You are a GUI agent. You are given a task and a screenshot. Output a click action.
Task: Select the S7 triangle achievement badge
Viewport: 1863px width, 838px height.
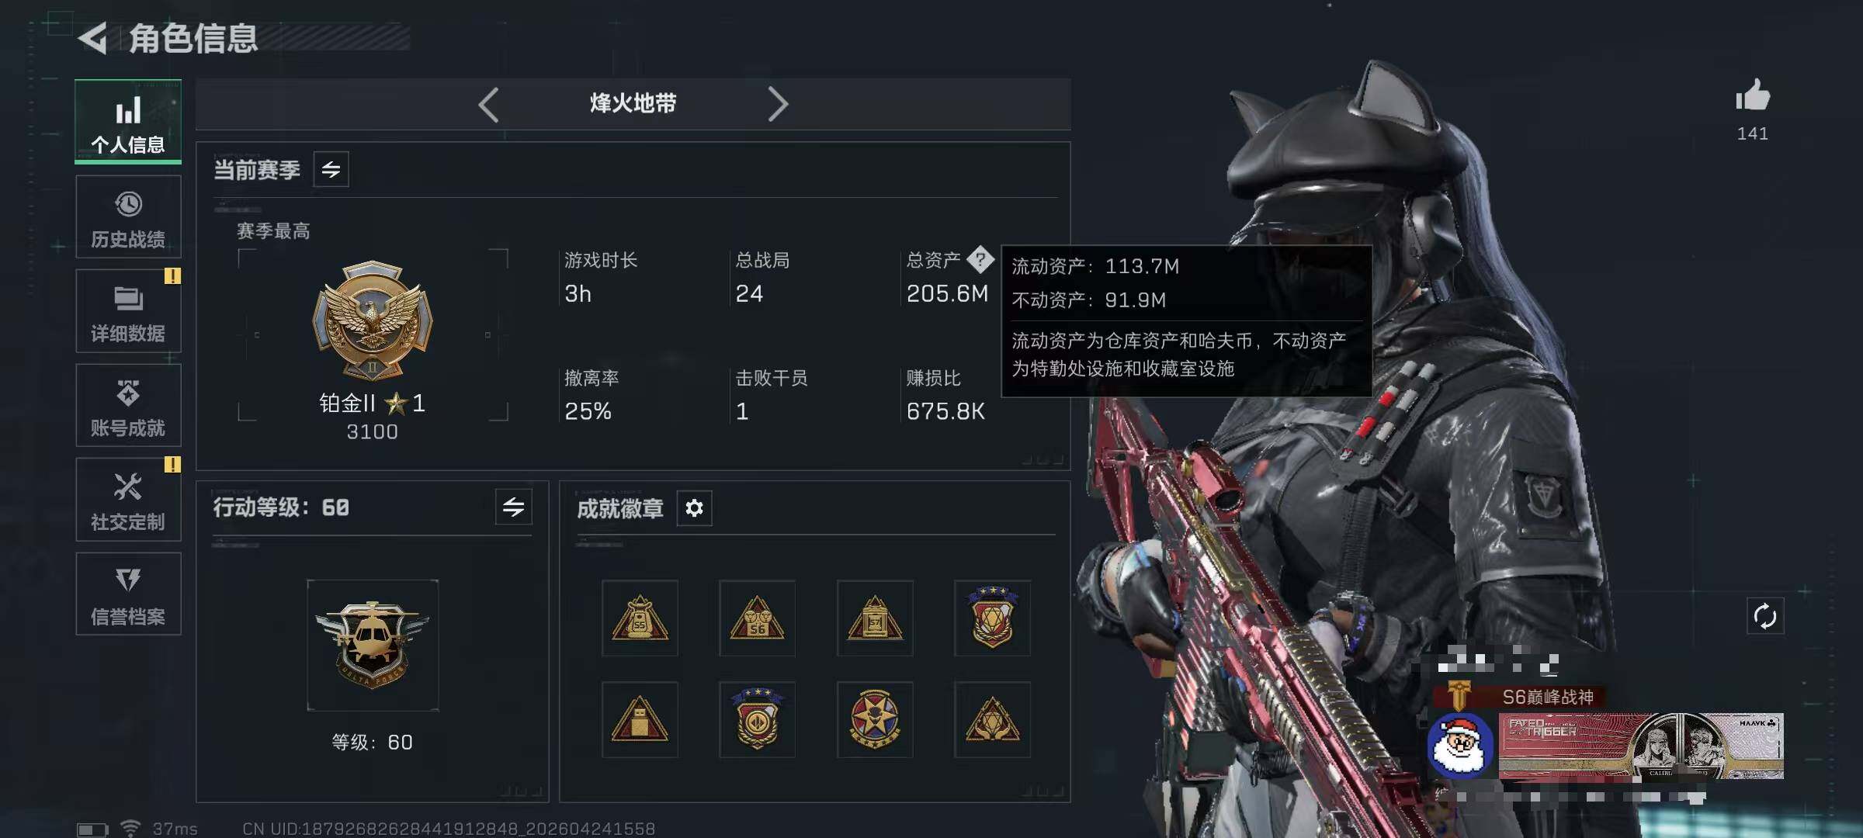tap(875, 618)
